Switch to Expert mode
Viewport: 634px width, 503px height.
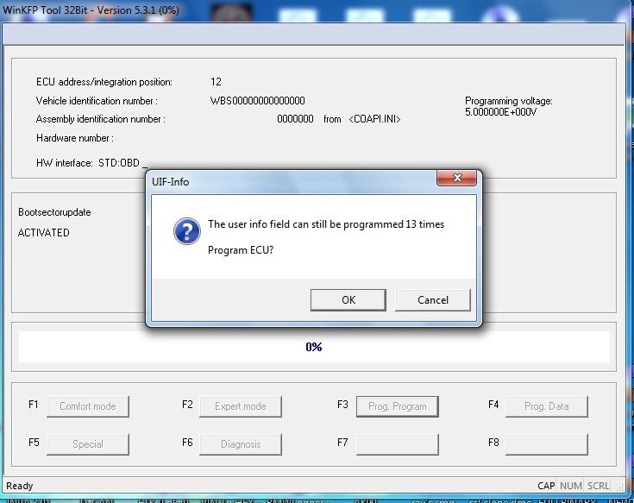[241, 406]
